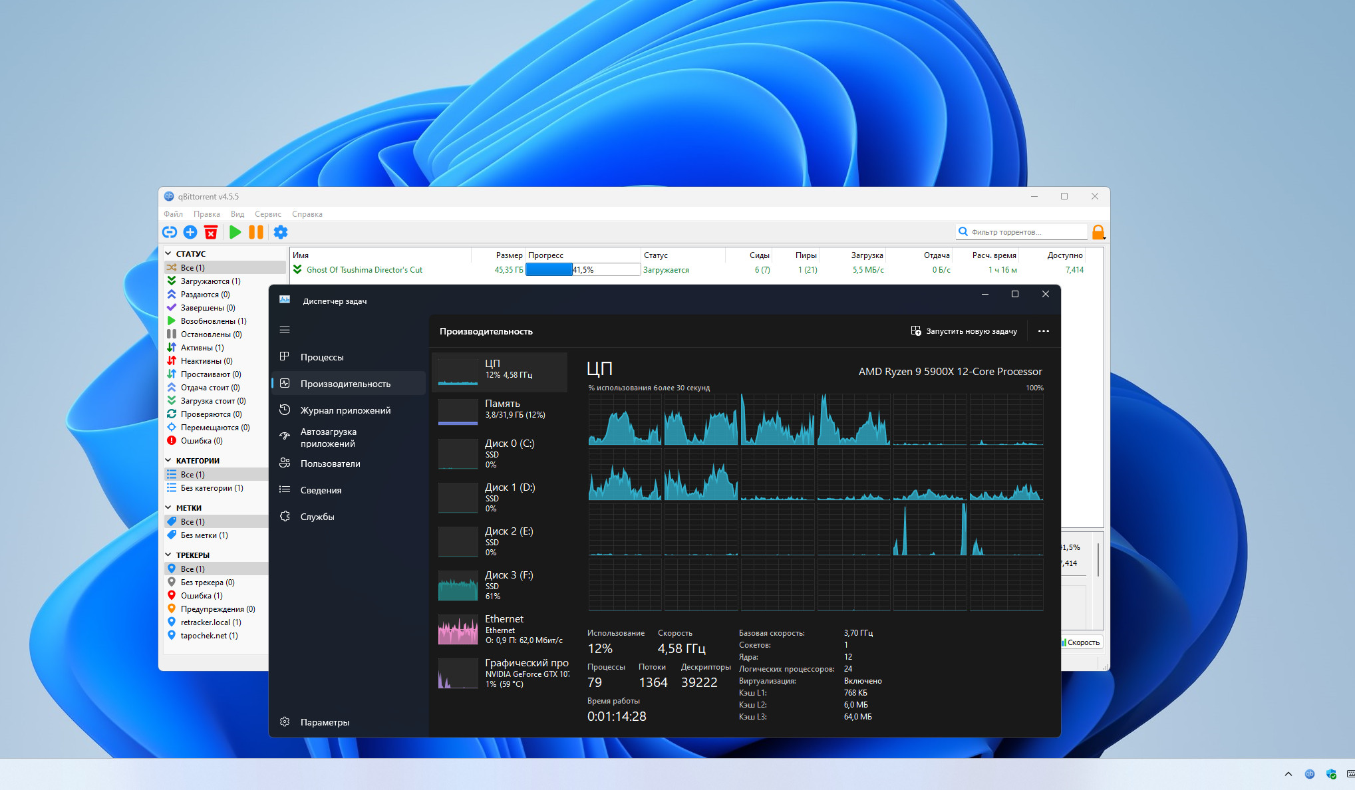Select the Графический процессор item

[500, 673]
